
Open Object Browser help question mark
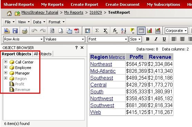[x=77, y=47]
